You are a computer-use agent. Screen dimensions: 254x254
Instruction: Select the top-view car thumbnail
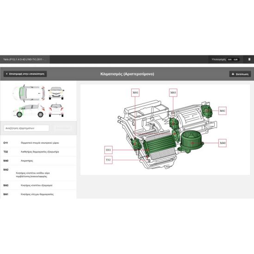[29, 93]
